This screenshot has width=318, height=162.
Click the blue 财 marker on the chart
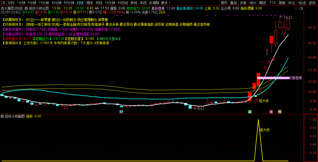click(x=121, y=111)
